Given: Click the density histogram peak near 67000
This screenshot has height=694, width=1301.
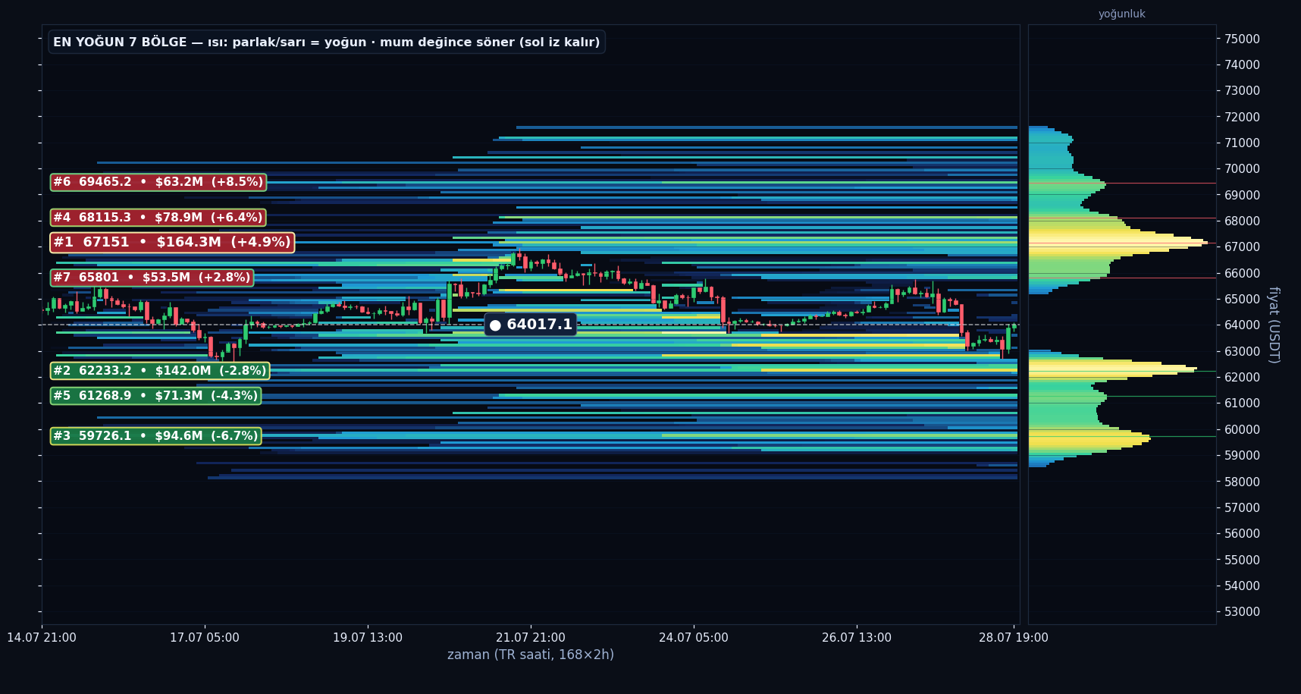Looking at the screenshot, I should click(x=1118, y=243).
